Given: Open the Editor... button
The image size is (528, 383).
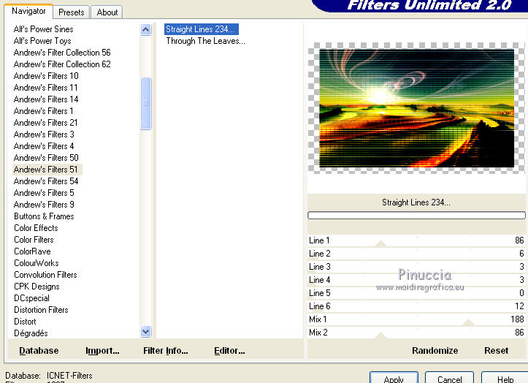Looking at the screenshot, I should click(x=229, y=351).
